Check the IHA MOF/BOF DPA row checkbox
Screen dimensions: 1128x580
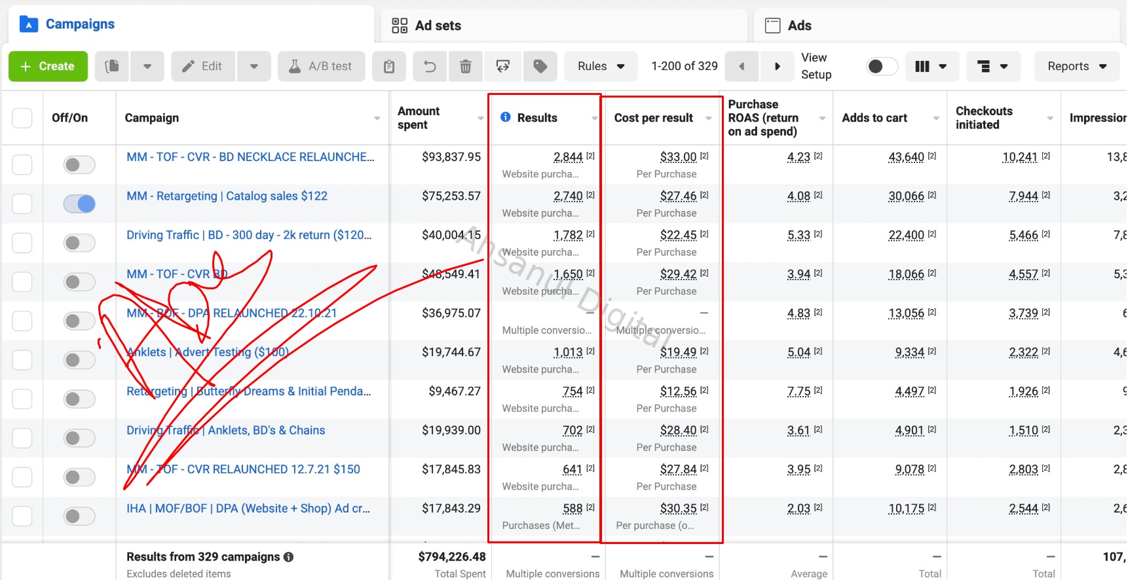22,516
